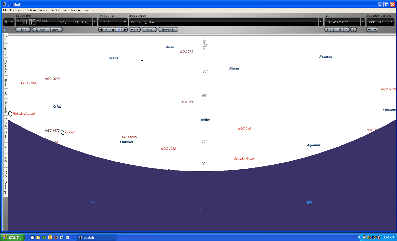This screenshot has width=397, height=241.
Task: Look at the zenith with Z button
Action: click(354, 30)
